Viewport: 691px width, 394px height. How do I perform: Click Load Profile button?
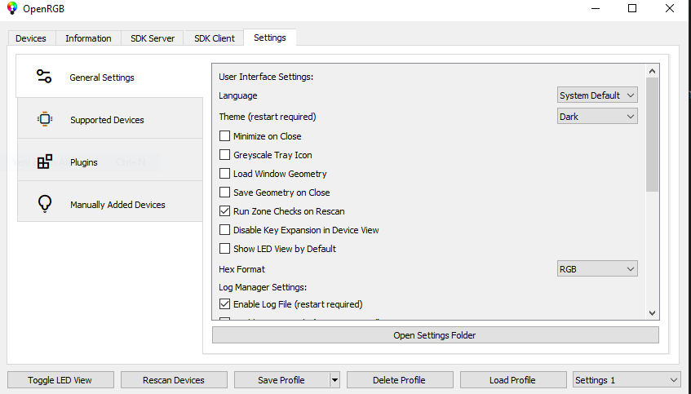[x=513, y=380]
